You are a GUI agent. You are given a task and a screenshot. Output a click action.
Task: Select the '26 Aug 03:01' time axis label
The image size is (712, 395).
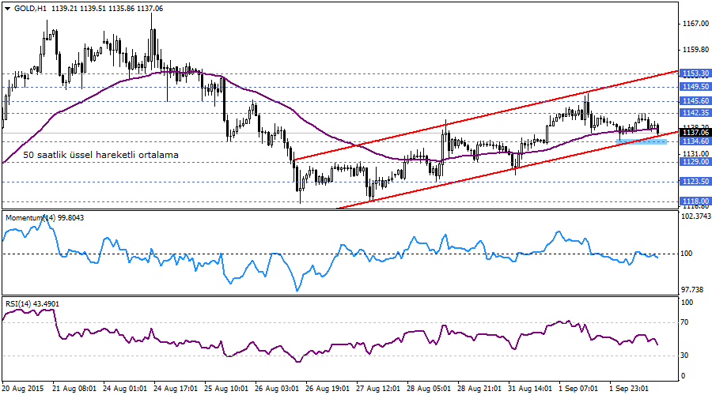(x=280, y=389)
